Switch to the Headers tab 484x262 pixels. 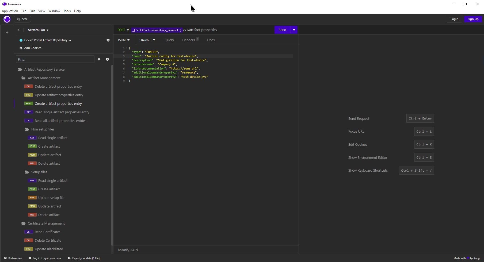pos(189,40)
